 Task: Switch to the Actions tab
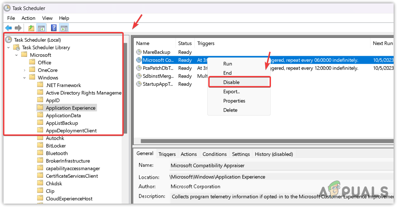click(x=189, y=154)
